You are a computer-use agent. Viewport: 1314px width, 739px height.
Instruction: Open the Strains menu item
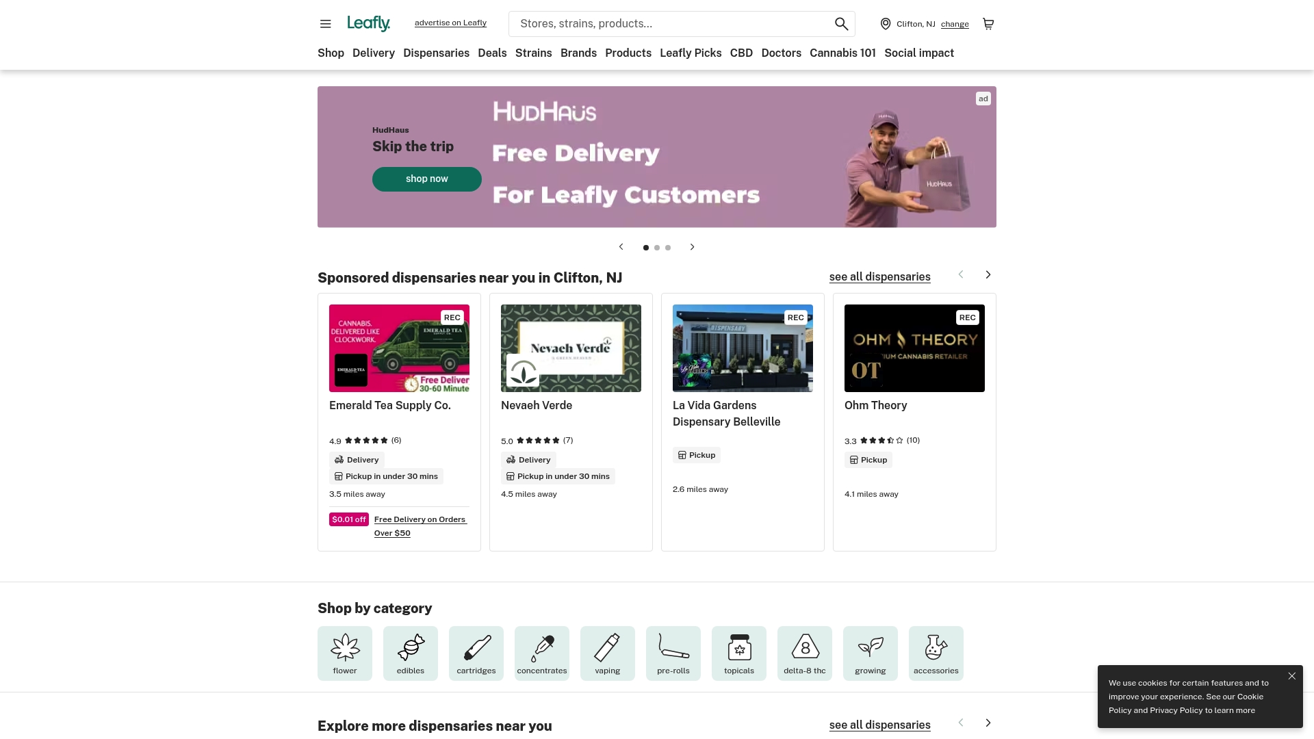point(533,53)
